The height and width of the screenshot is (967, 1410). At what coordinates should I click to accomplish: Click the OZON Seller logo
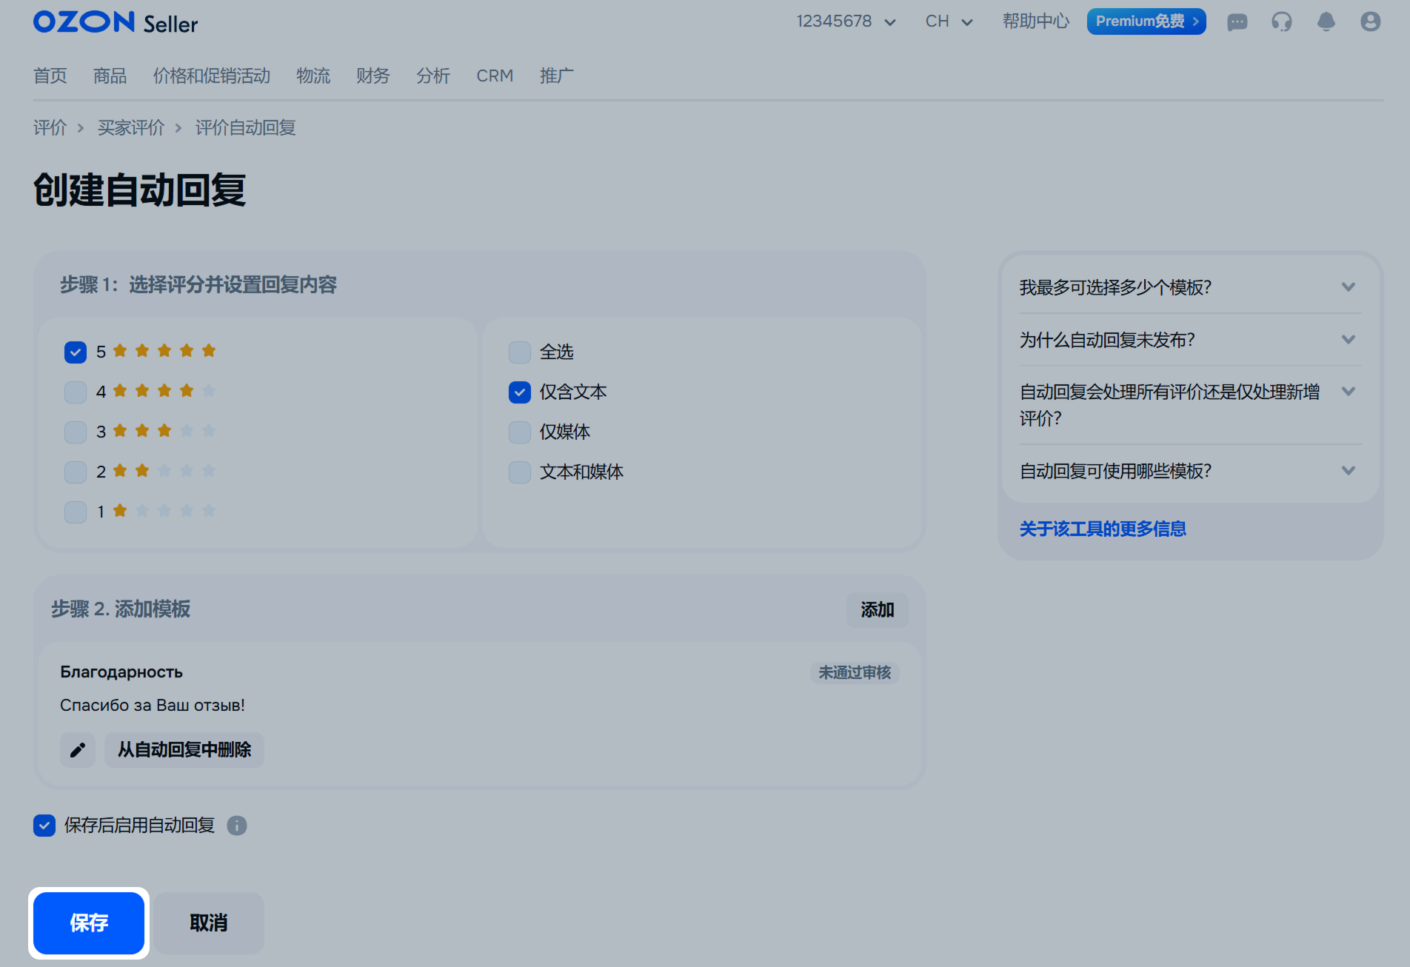click(x=116, y=22)
